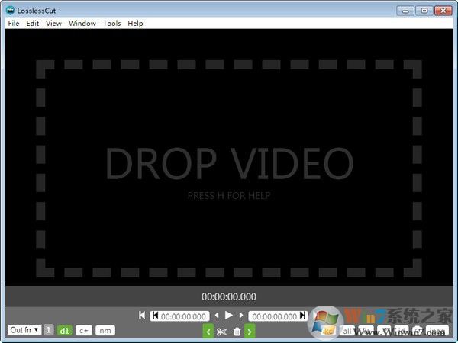This screenshot has height=343, width=458.
Task: Step one frame backward
Action: 217,316
